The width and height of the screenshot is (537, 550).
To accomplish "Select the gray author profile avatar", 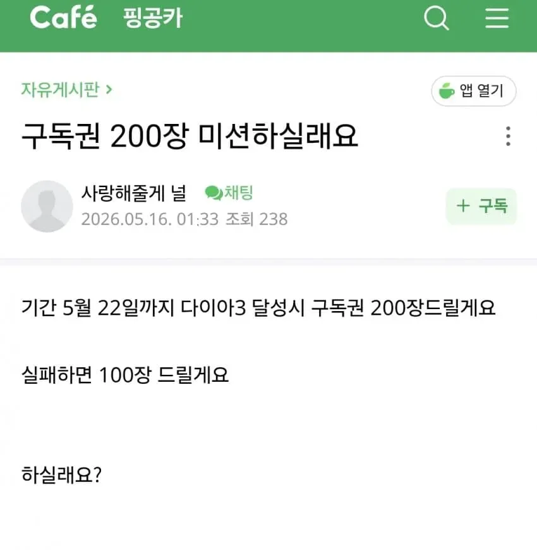I will pos(47,206).
